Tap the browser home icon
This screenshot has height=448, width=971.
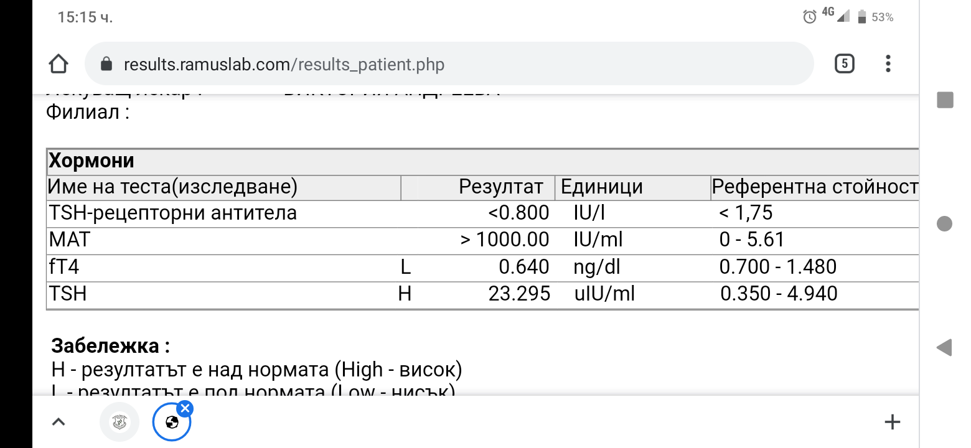(58, 63)
